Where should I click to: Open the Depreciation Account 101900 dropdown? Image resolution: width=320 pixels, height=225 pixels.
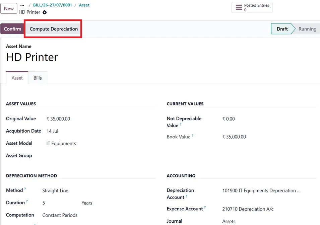pyautogui.click(x=261, y=191)
